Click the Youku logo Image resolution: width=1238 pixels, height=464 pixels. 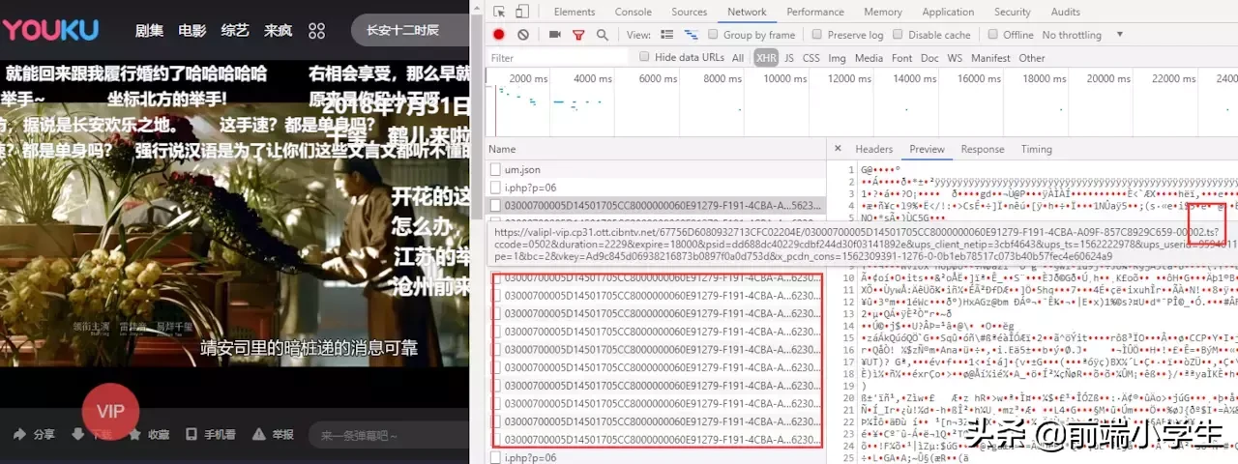point(49,30)
